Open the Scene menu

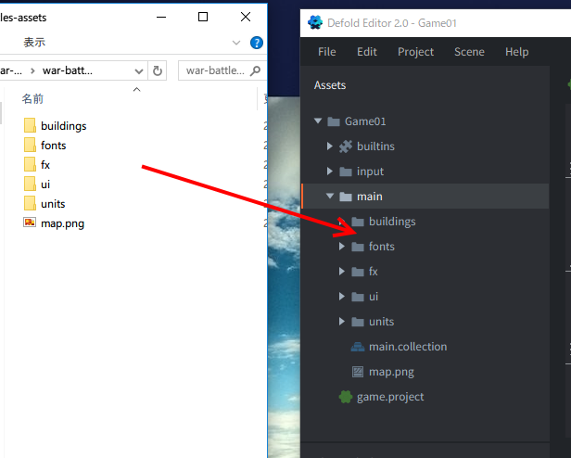[469, 52]
